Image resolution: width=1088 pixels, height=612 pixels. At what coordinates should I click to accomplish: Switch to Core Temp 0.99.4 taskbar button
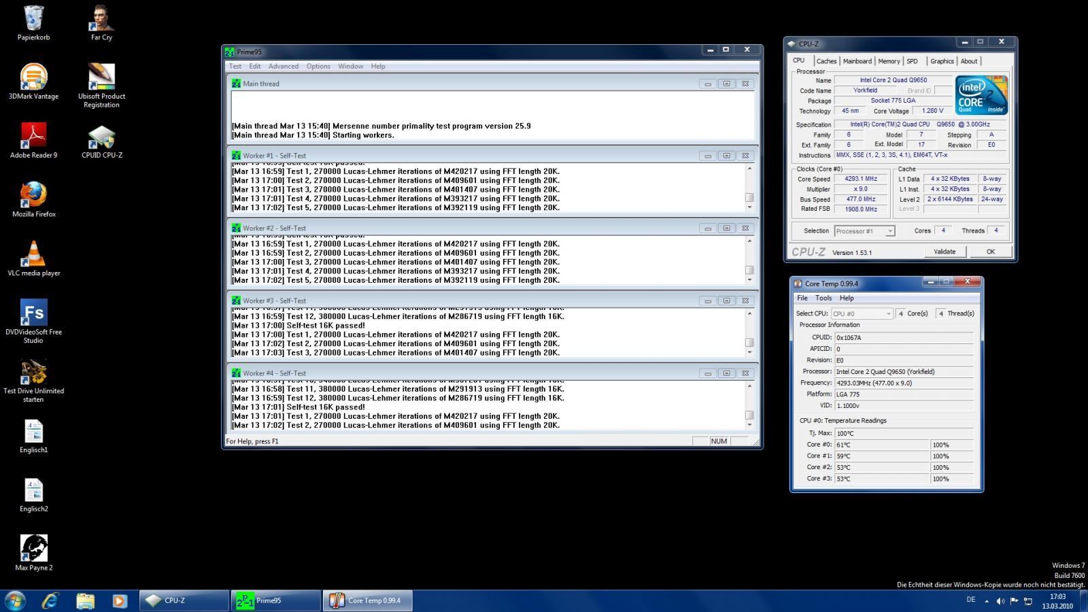tap(367, 600)
